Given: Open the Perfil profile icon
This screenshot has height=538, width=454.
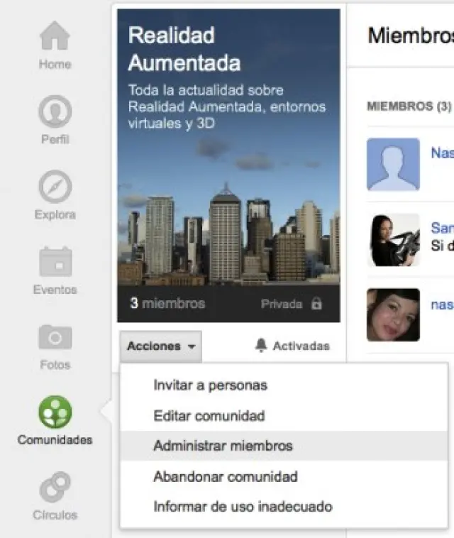Looking at the screenshot, I should pyautogui.click(x=55, y=111).
